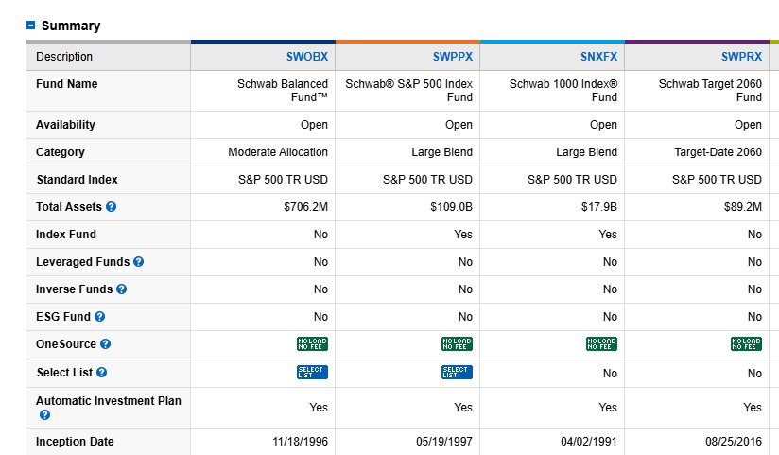This screenshot has width=779, height=455.
Task: Show help for Automatic Investment Plan
Action: coord(44,414)
